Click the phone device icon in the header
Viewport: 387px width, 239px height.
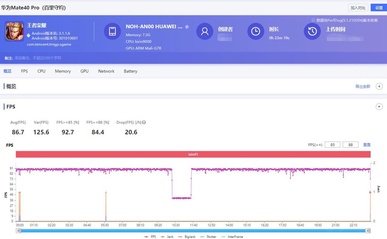point(112,31)
